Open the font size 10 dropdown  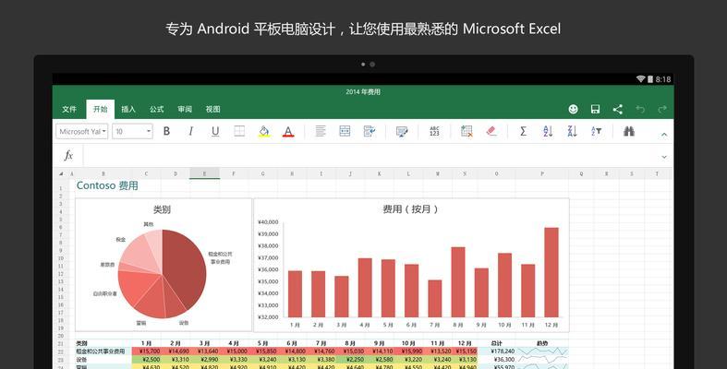pos(133,132)
